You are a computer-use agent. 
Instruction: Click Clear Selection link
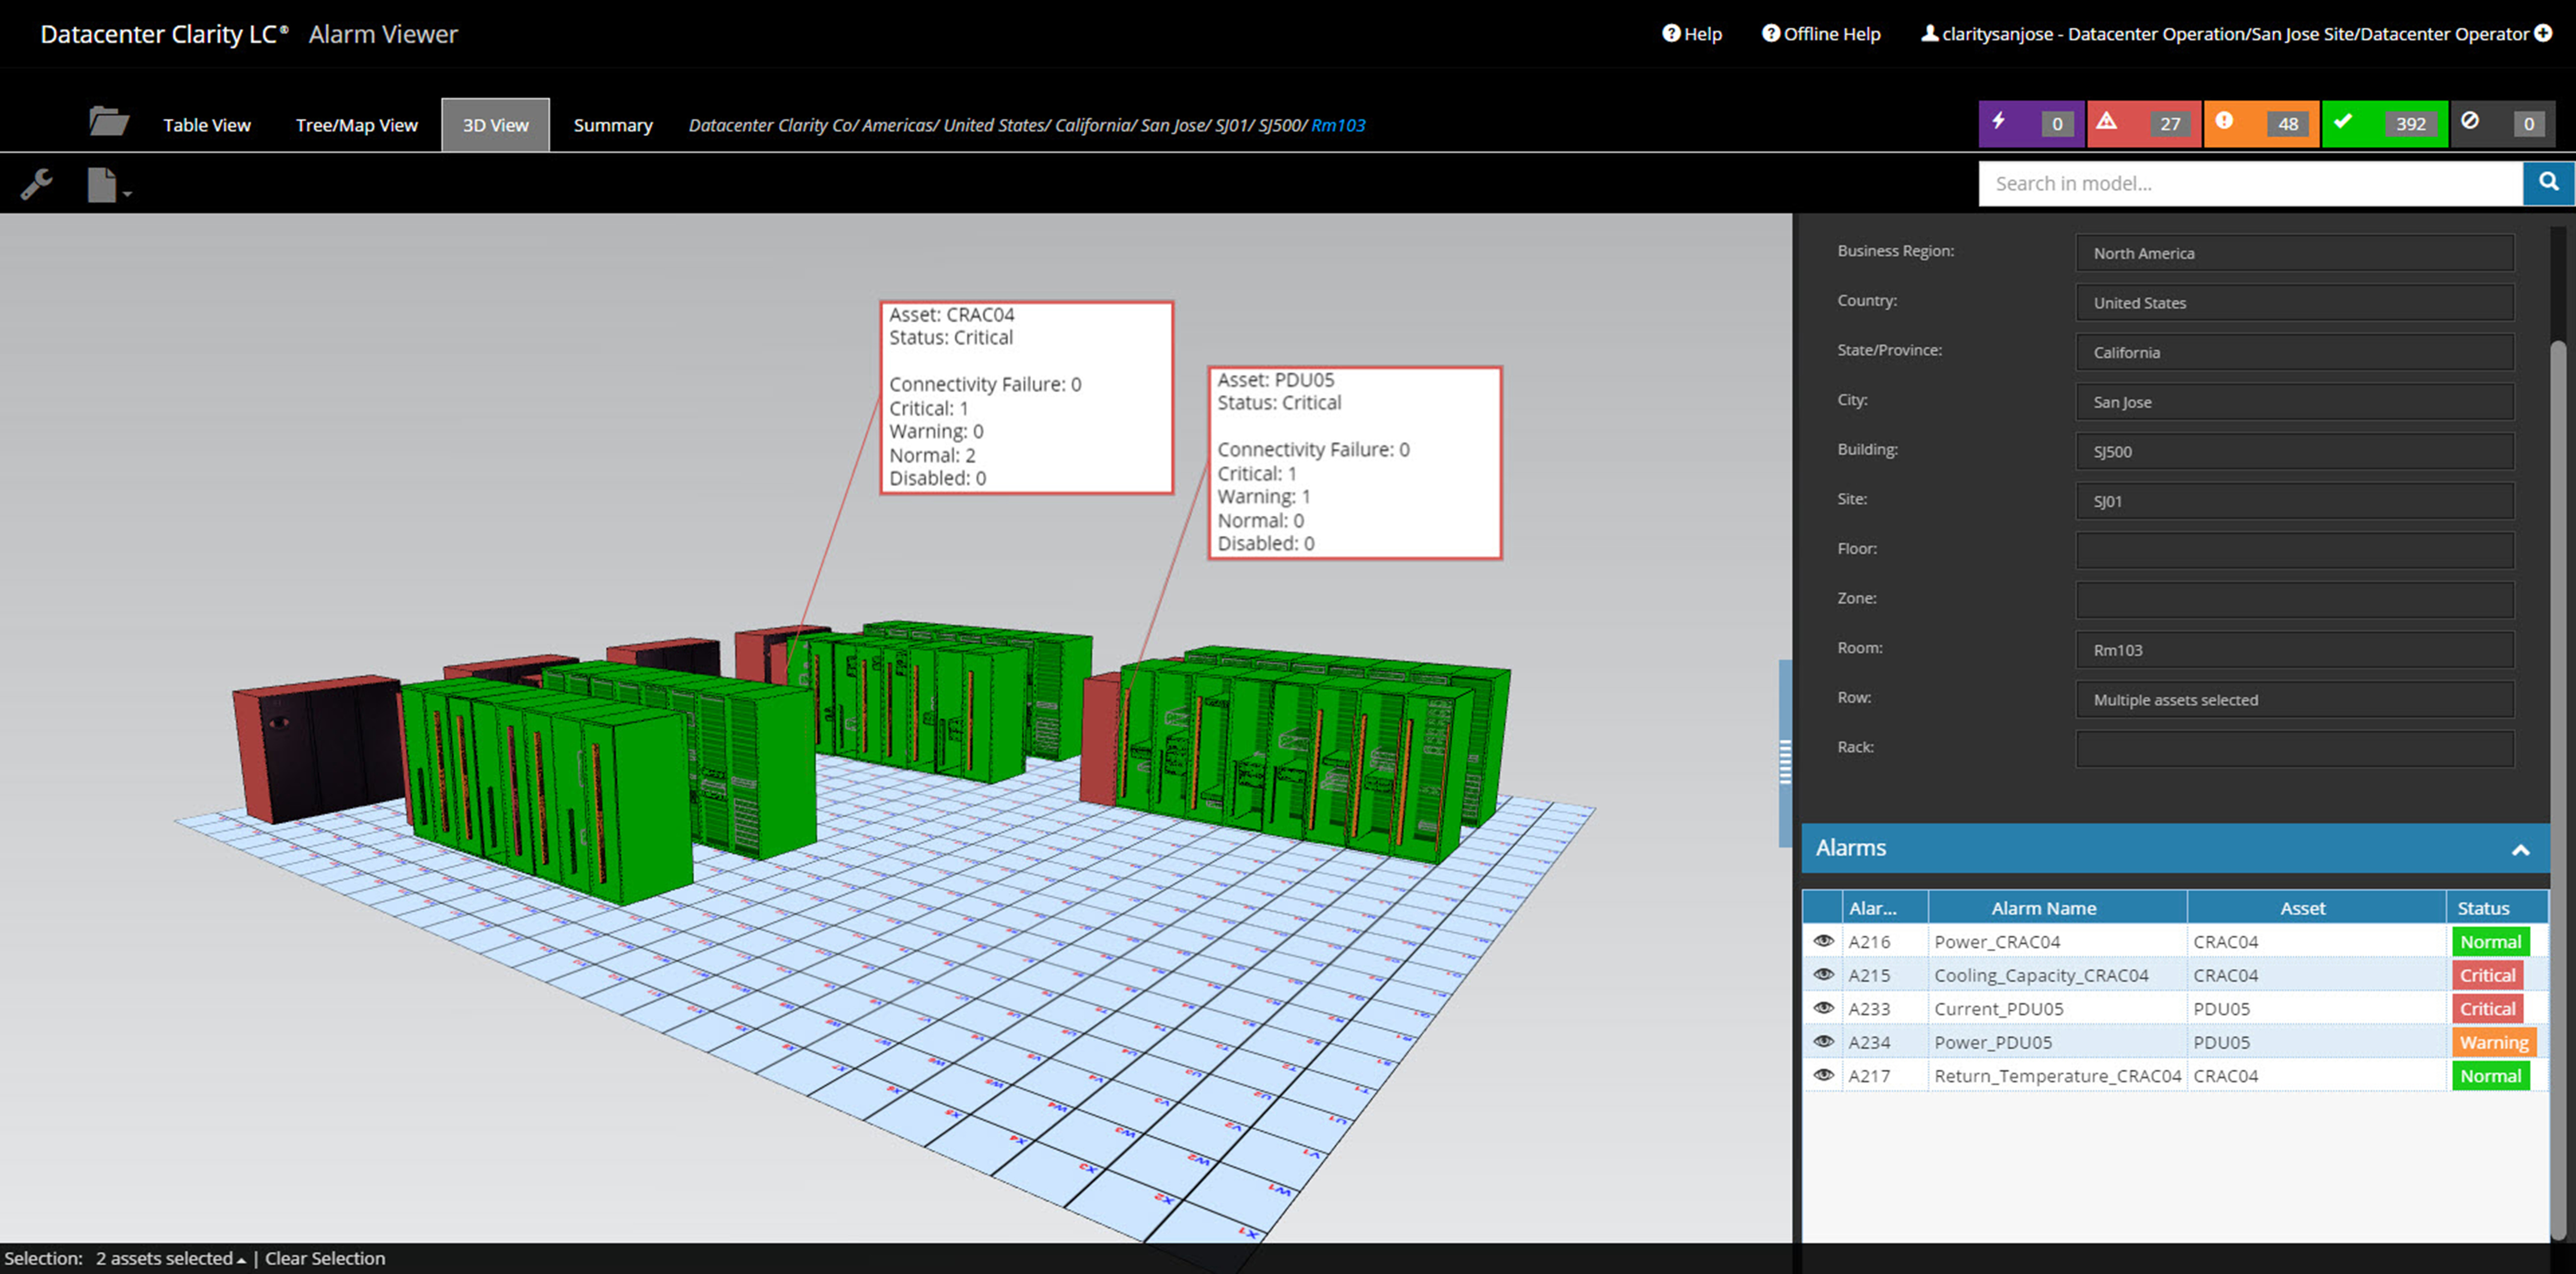(324, 1259)
